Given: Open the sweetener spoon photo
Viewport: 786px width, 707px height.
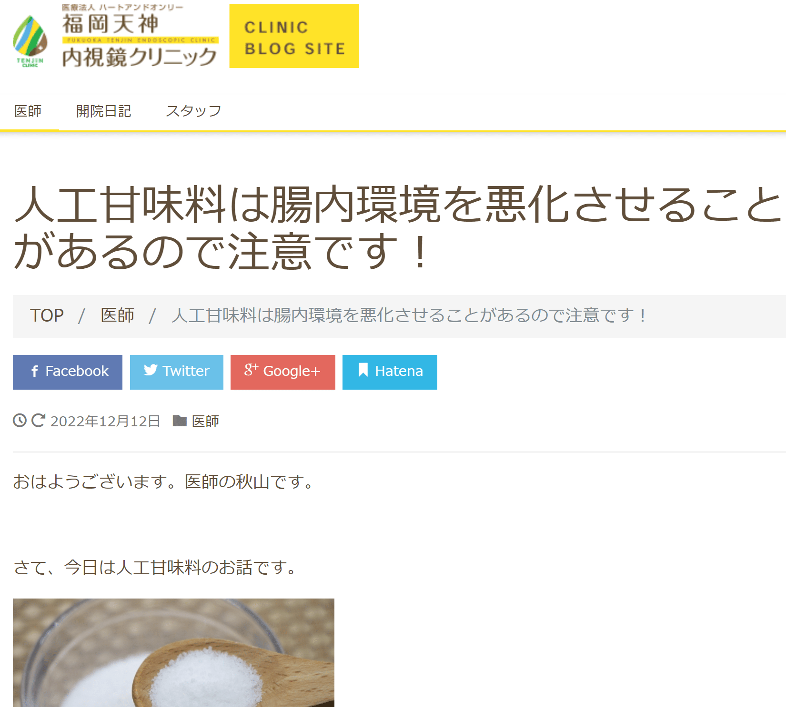Looking at the screenshot, I should [x=173, y=652].
